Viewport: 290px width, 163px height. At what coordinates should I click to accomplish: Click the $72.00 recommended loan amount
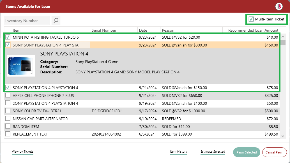(272, 119)
